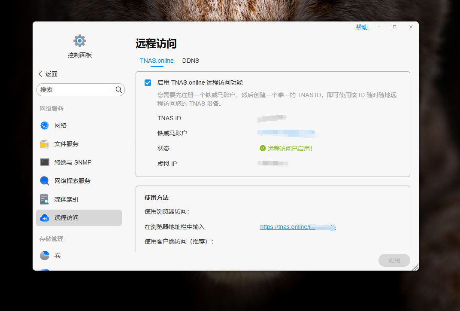
Task: Open the 文件服务 folder icon
Action: pyautogui.click(x=45, y=144)
